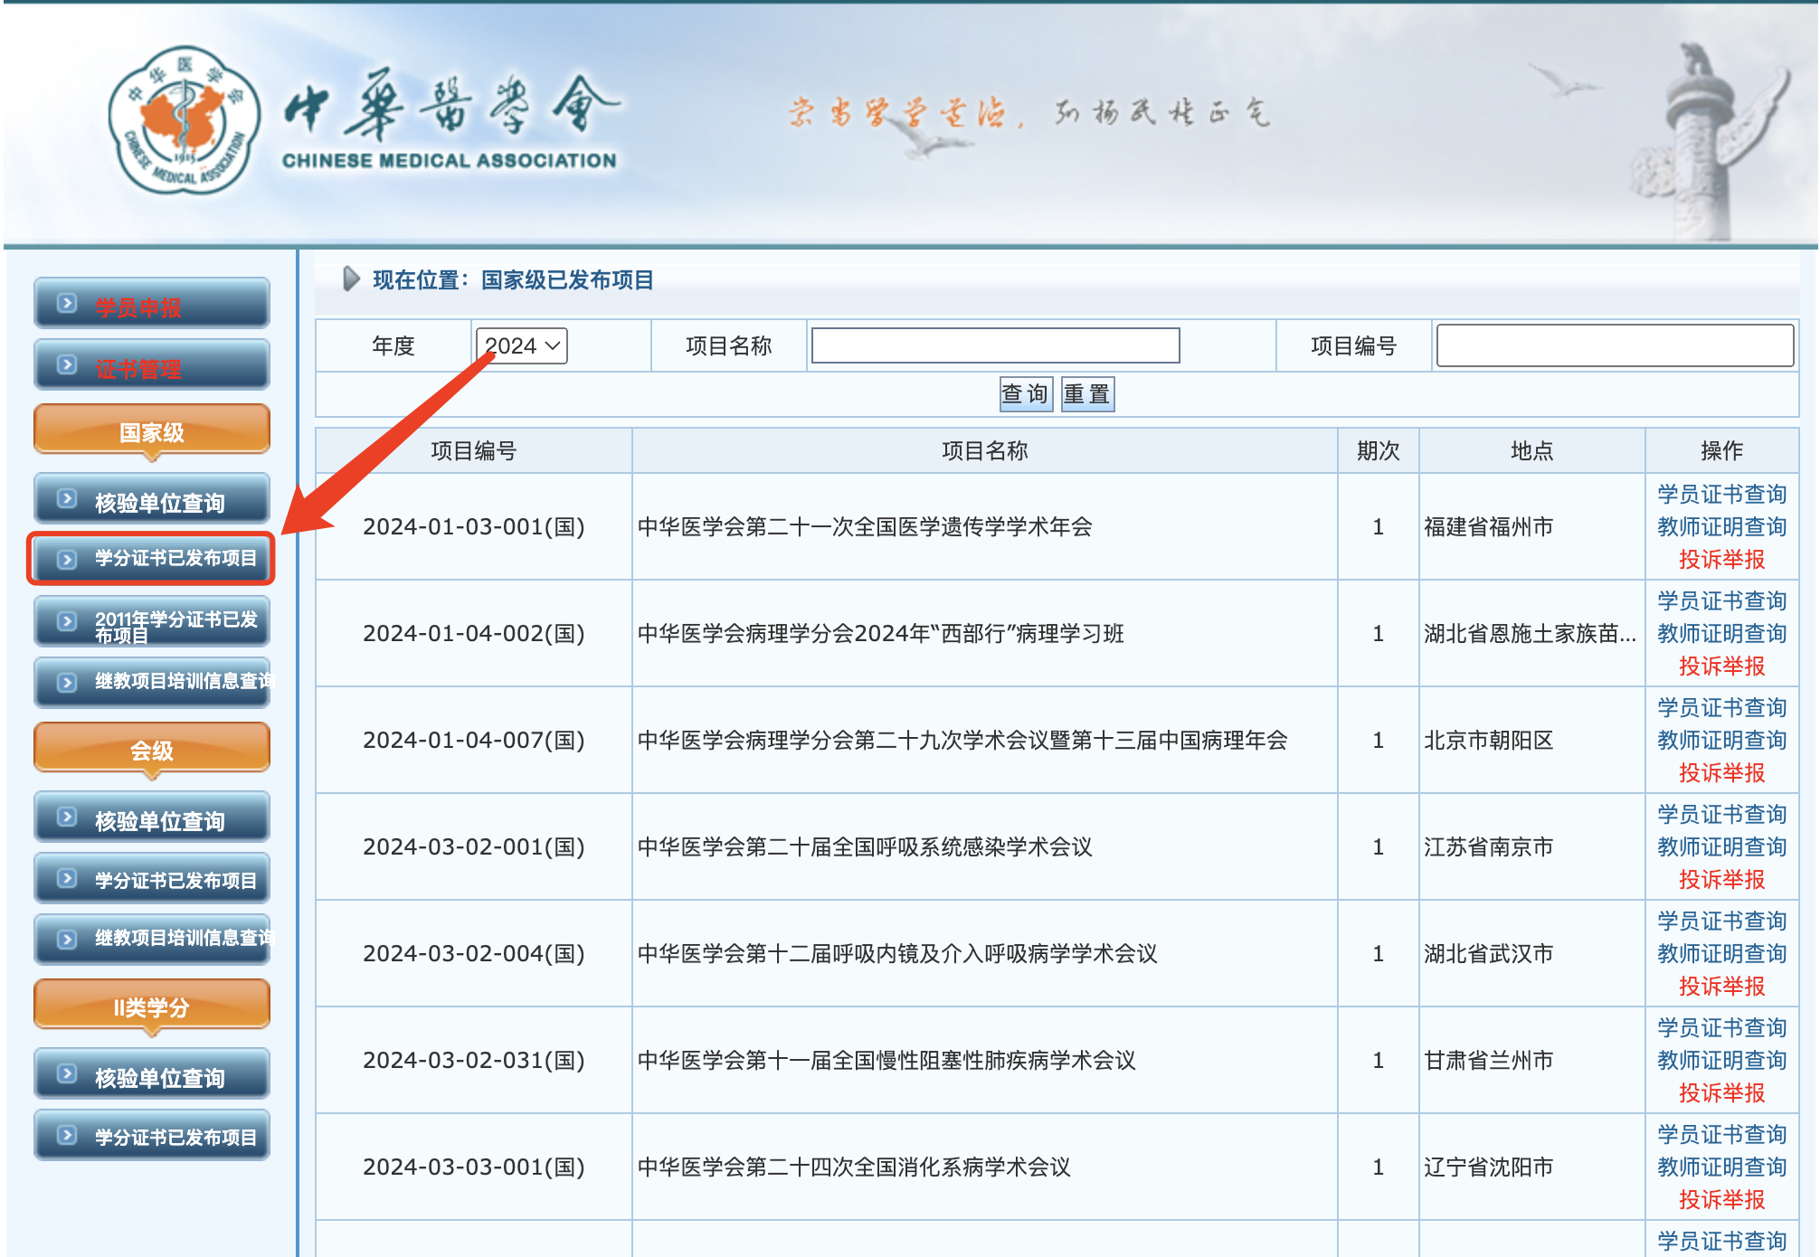1820x1257 pixels.
Task: Select location 湖北省恩施土家族苗...
Action: [x=1530, y=634]
